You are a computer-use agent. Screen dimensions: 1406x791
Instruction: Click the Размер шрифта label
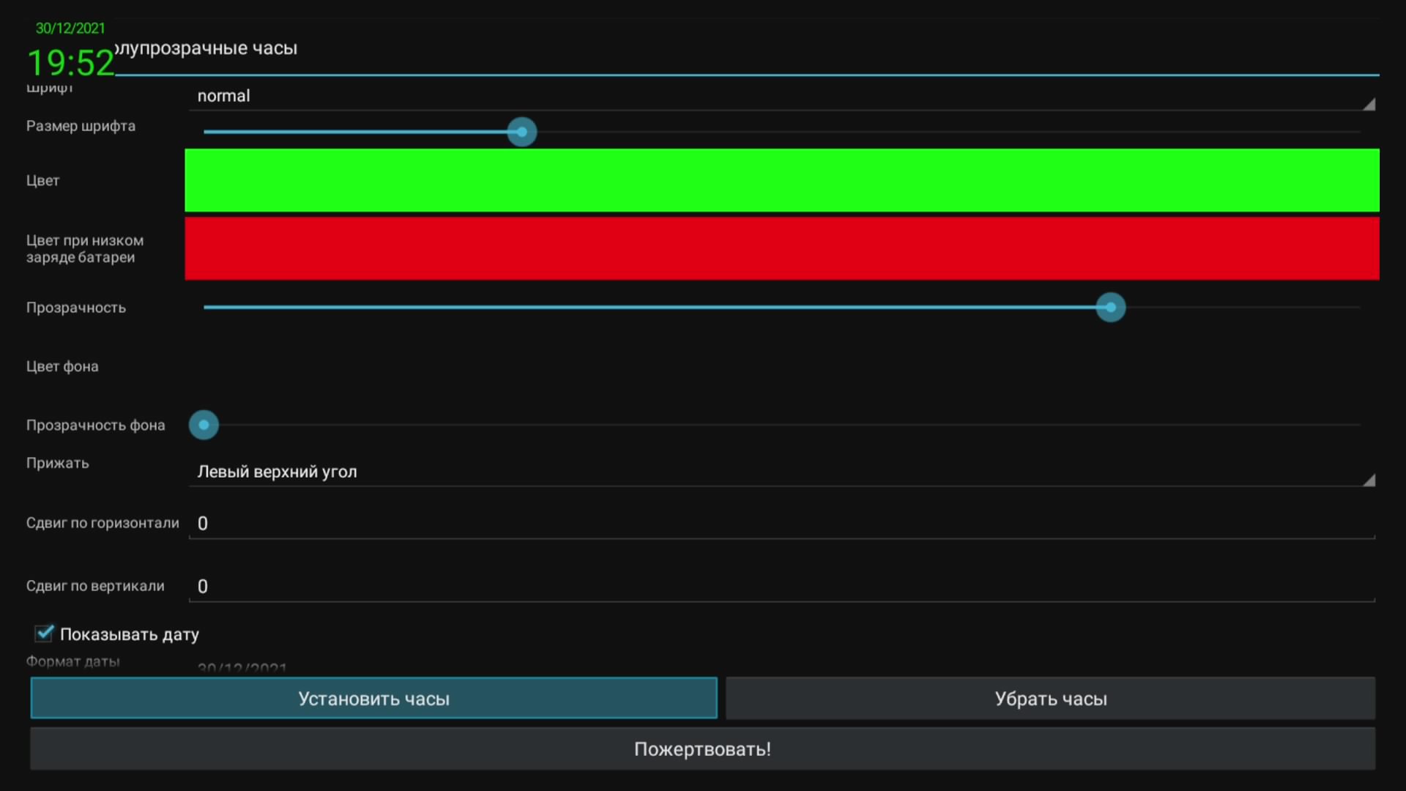81,126
